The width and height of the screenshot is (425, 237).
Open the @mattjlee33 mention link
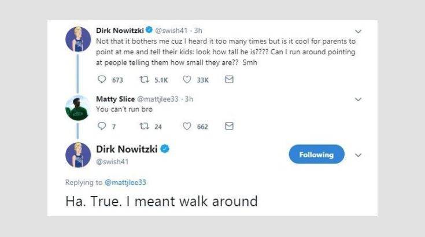pyautogui.click(x=126, y=183)
